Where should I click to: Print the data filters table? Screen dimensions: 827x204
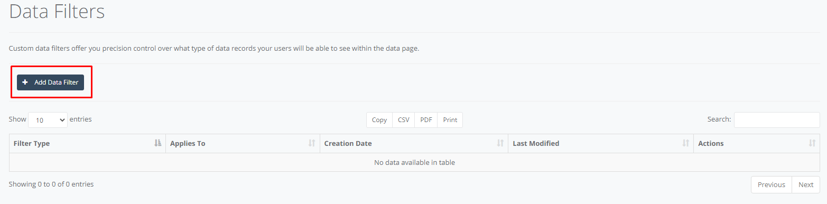[450, 120]
